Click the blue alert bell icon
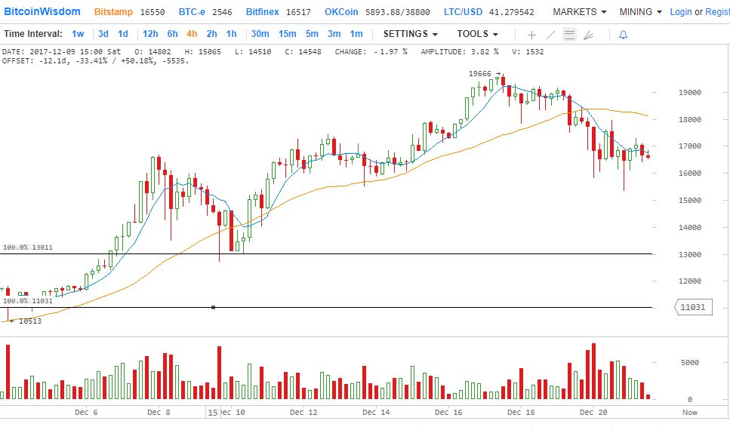 pyautogui.click(x=623, y=35)
